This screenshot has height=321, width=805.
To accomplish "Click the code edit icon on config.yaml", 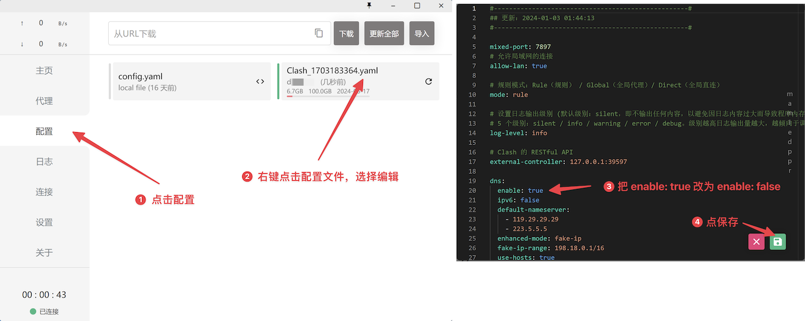I will [x=260, y=81].
